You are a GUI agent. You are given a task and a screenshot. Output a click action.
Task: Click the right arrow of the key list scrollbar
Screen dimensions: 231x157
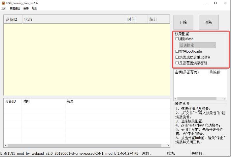coord(225,98)
